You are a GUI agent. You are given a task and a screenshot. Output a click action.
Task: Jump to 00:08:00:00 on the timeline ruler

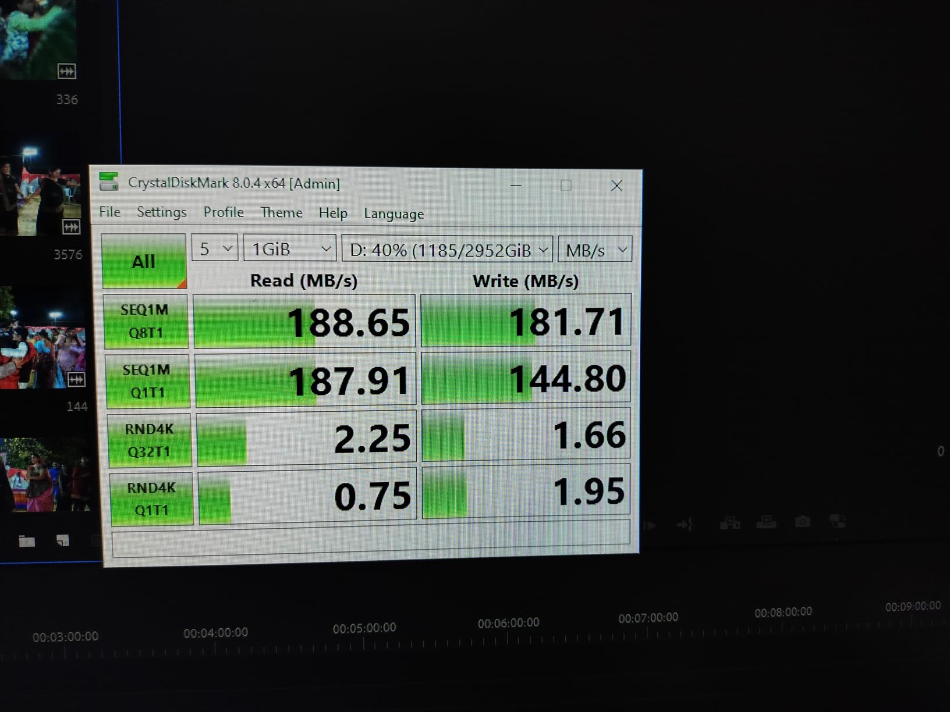coord(783,612)
